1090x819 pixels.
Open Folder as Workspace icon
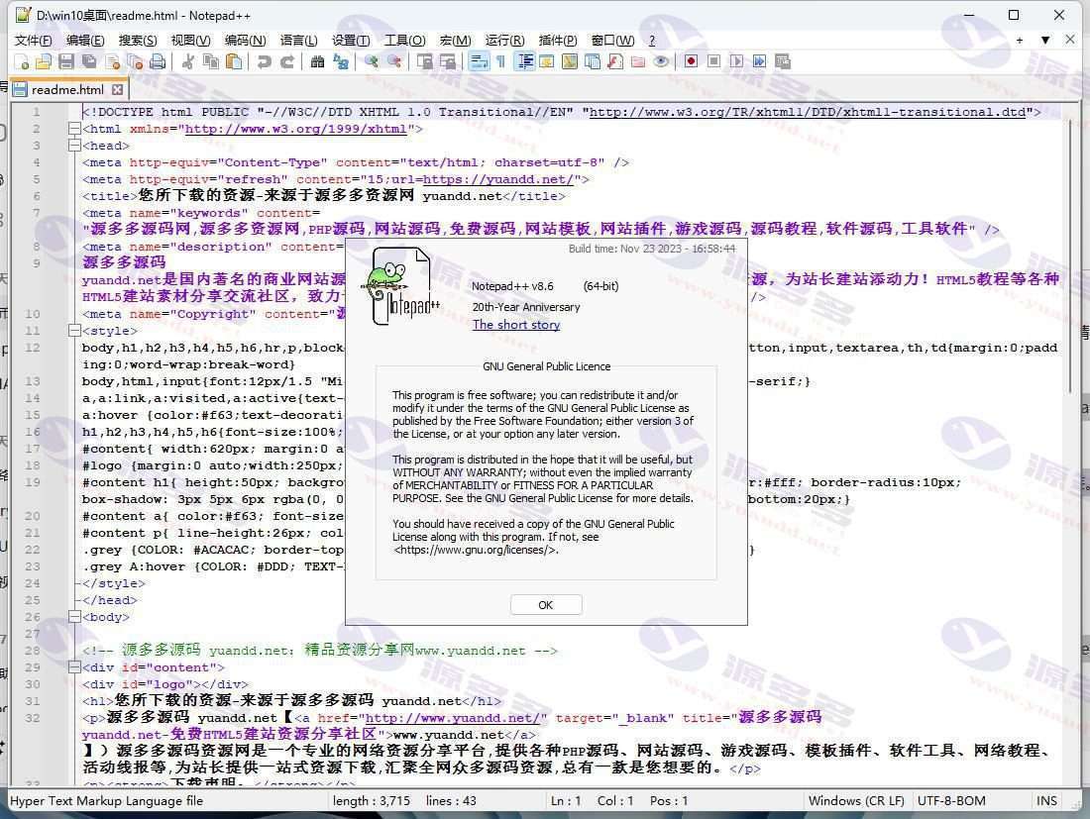tap(638, 61)
